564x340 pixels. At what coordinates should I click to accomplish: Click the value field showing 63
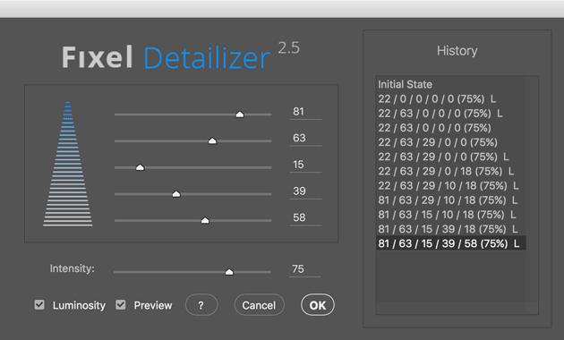(305, 139)
